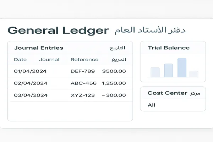Select the first bar in Trial Balance chart
This screenshot has width=213, height=142.
click(x=155, y=72)
